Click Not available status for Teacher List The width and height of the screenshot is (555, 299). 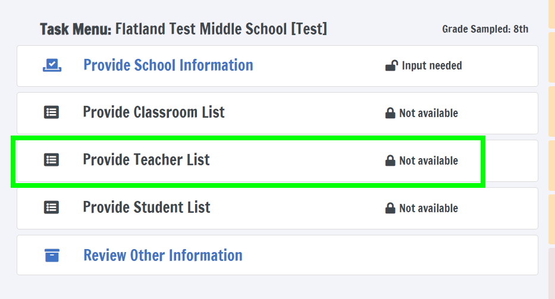428,160
